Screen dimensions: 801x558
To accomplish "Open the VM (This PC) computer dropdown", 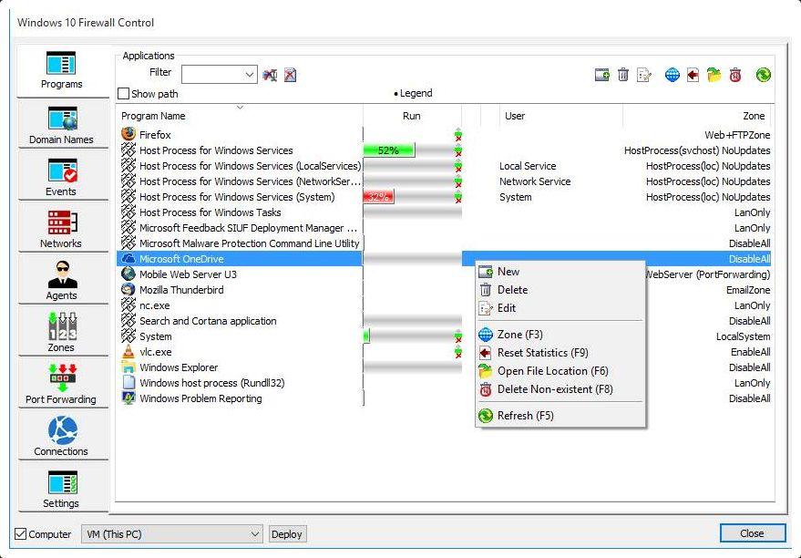I will click(172, 534).
